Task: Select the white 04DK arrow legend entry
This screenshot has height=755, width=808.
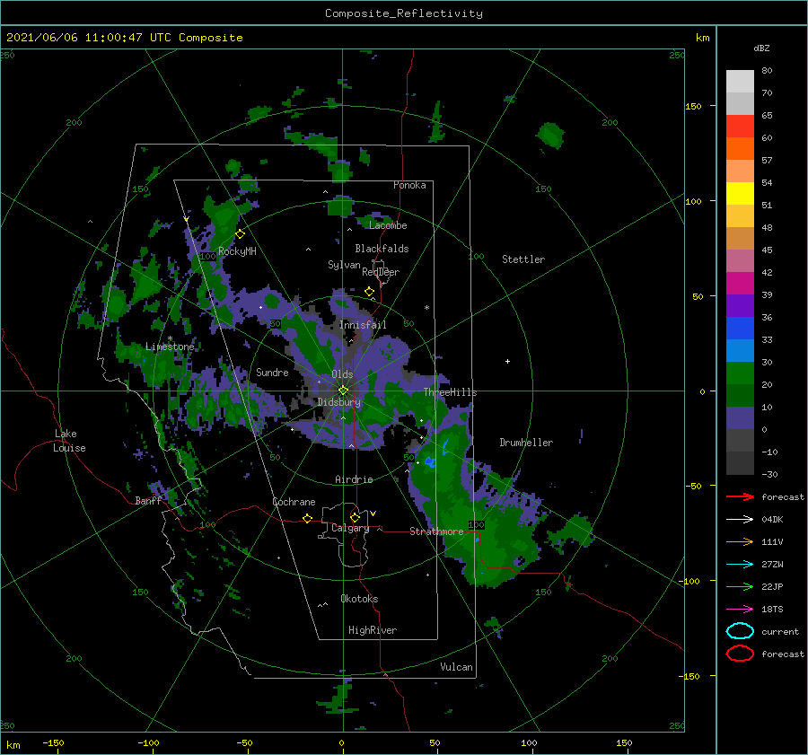Action: (740, 520)
